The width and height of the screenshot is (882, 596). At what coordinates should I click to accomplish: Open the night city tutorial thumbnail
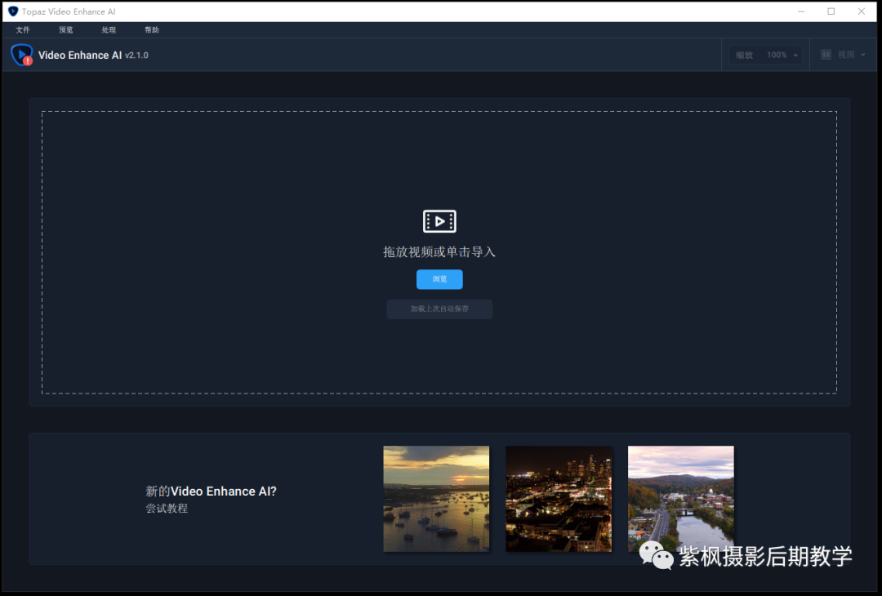pos(559,499)
